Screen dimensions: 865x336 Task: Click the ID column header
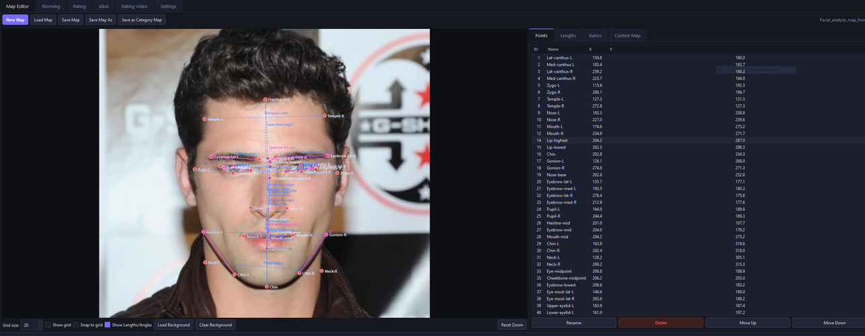coord(536,49)
